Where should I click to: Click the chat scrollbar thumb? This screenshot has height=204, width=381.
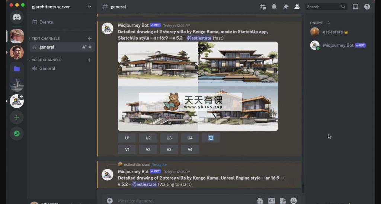pyautogui.click(x=303, y=189)
